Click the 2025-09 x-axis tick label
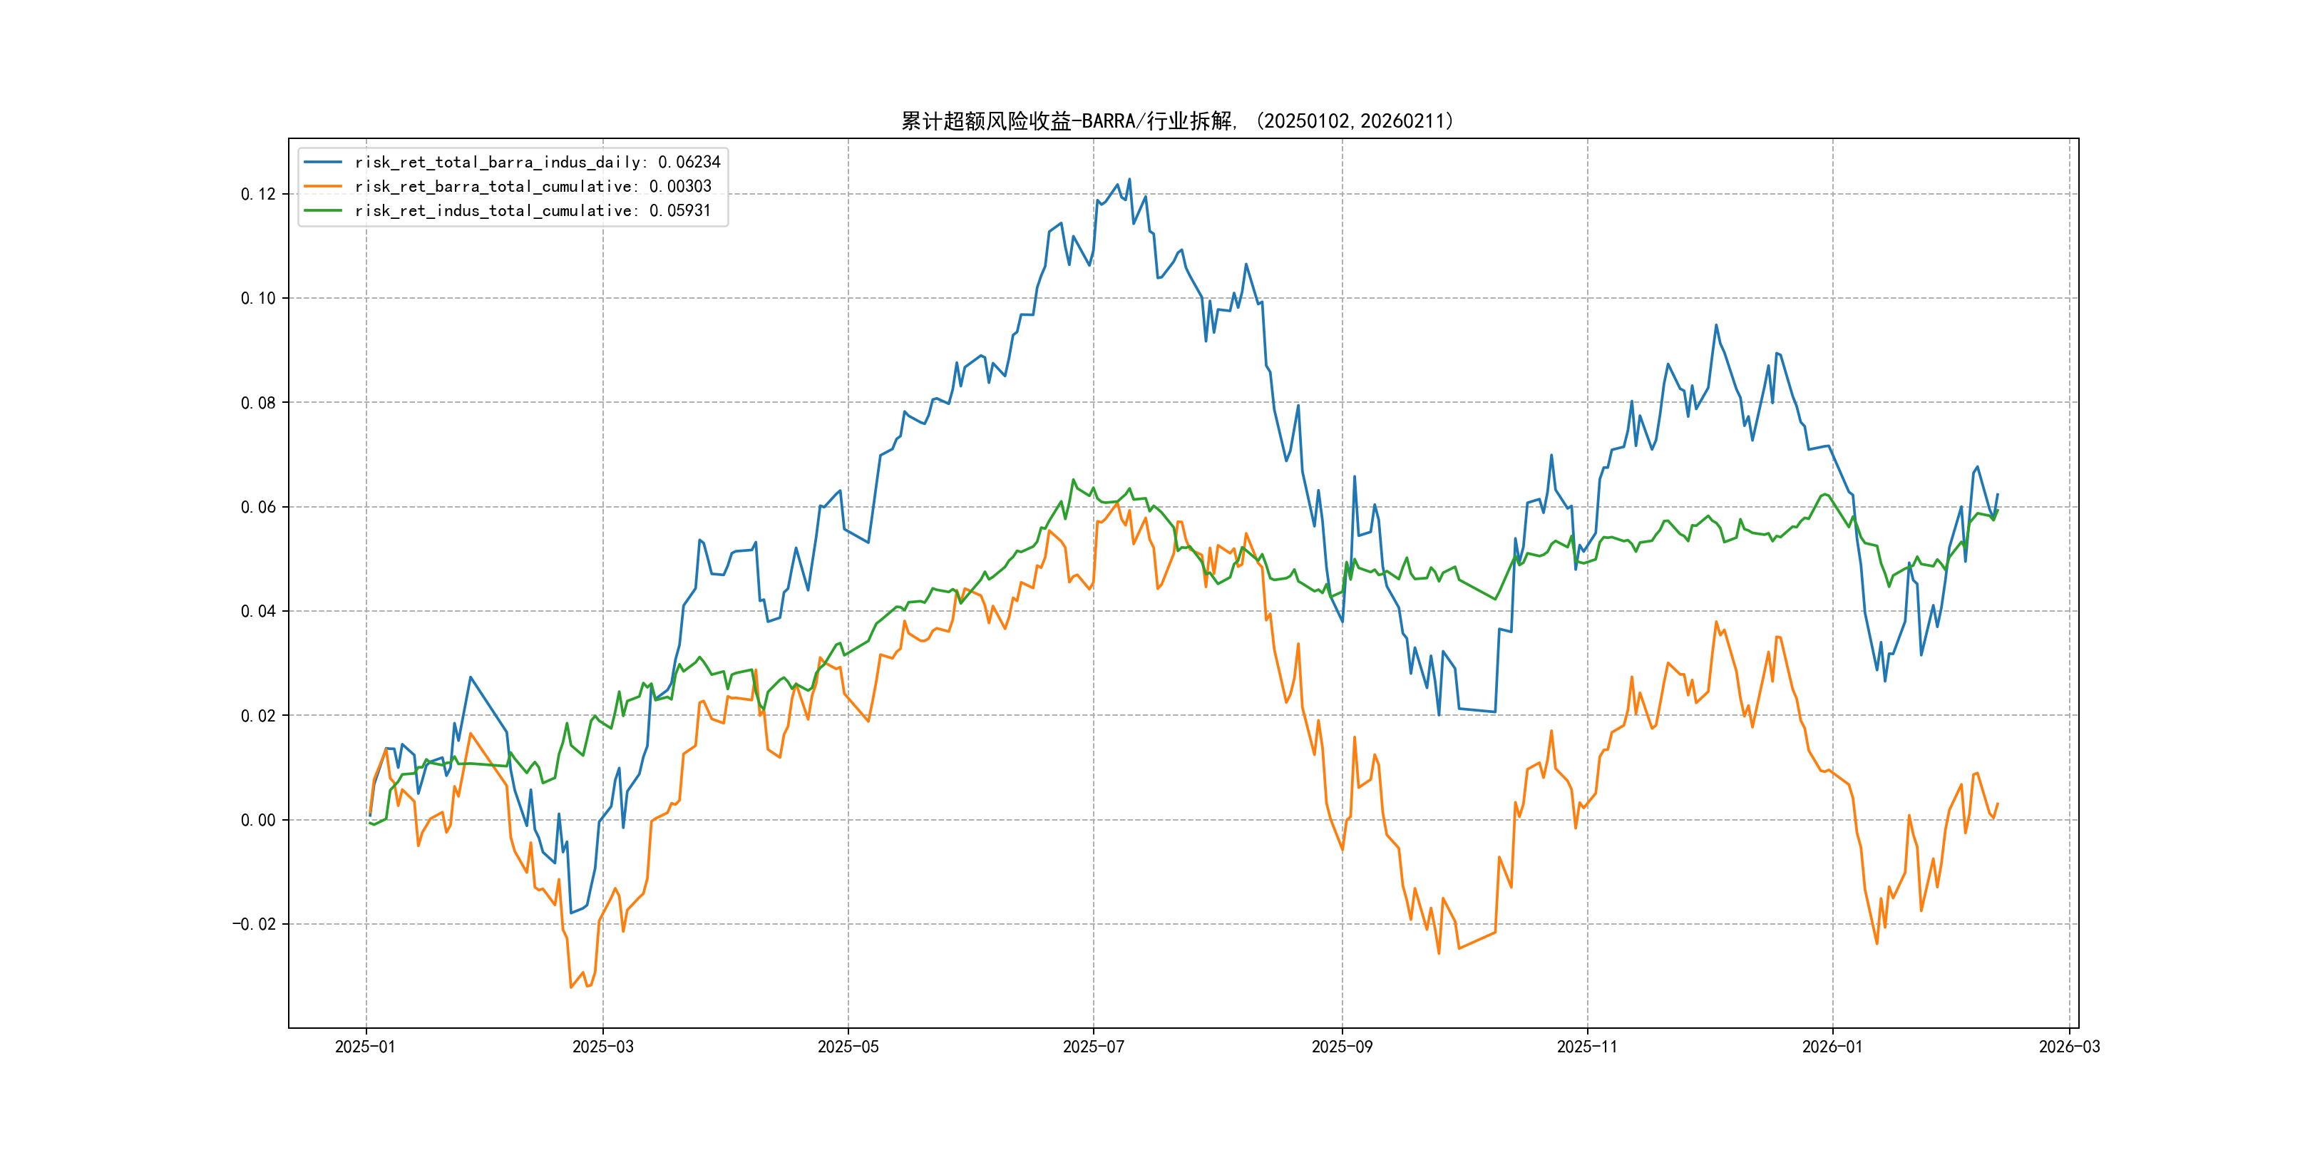Image resolution: width=2310 pixels, height=1155 pixels. coord(1342,1047)
